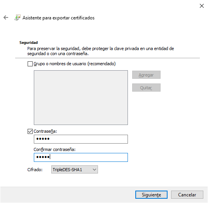Click the empty users and groups list box
208x203 pixels.
pos(81,97)
